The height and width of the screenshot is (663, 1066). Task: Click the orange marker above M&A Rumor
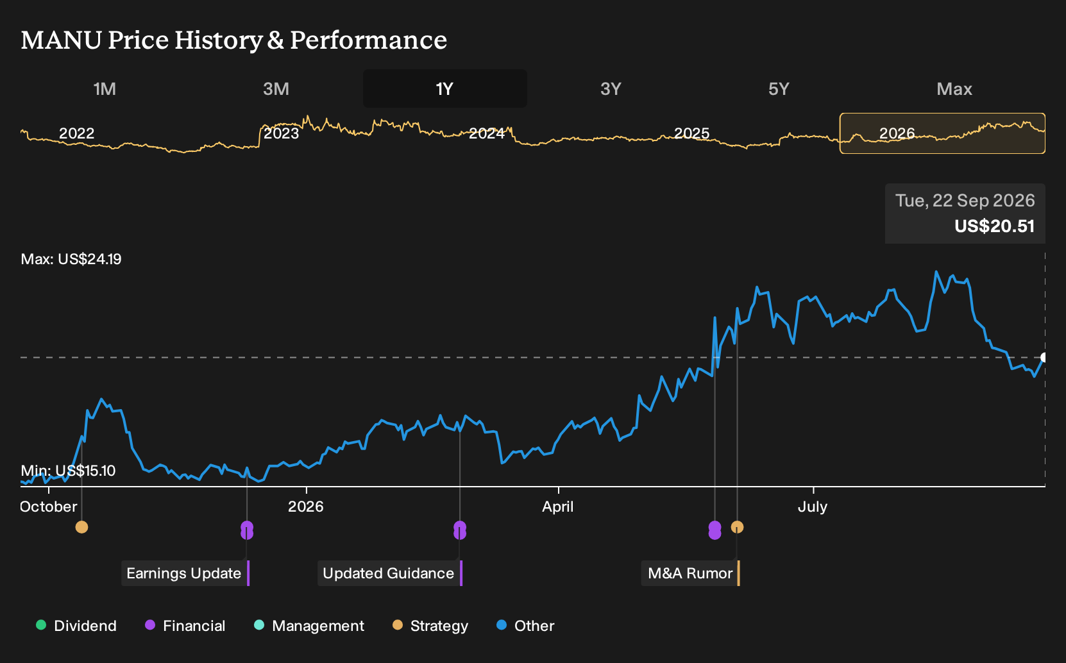coord(738,527)
